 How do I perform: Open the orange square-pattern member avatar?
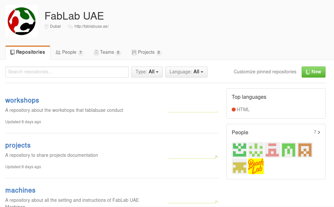point(305,150)
